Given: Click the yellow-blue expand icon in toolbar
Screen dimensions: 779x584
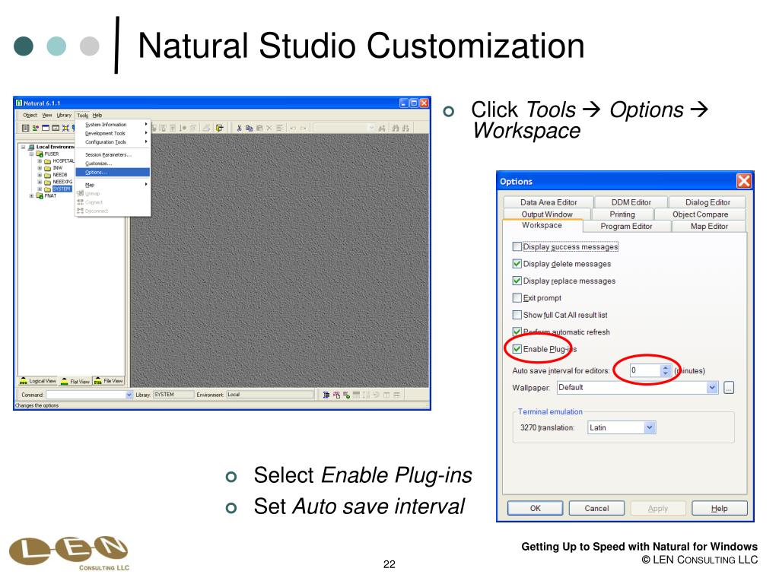Looking at the screenshot, I should click(65, 128).
